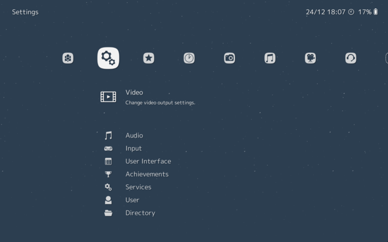
Task: Open the Favorites star tab
Action: [149, 58]
